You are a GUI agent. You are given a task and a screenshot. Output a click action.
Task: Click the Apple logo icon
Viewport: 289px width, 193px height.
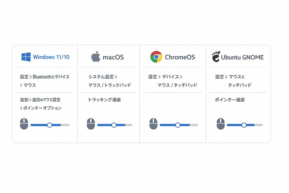click(96, 57)
